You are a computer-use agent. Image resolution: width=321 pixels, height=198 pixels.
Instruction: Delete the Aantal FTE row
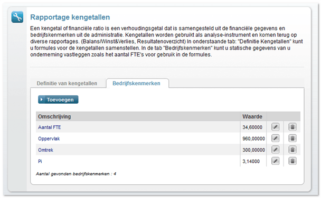[x=292, y=127]
